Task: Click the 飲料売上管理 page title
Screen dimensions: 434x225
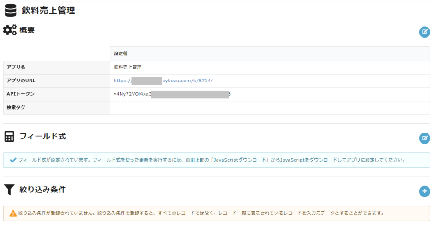Action: (48, 11)
